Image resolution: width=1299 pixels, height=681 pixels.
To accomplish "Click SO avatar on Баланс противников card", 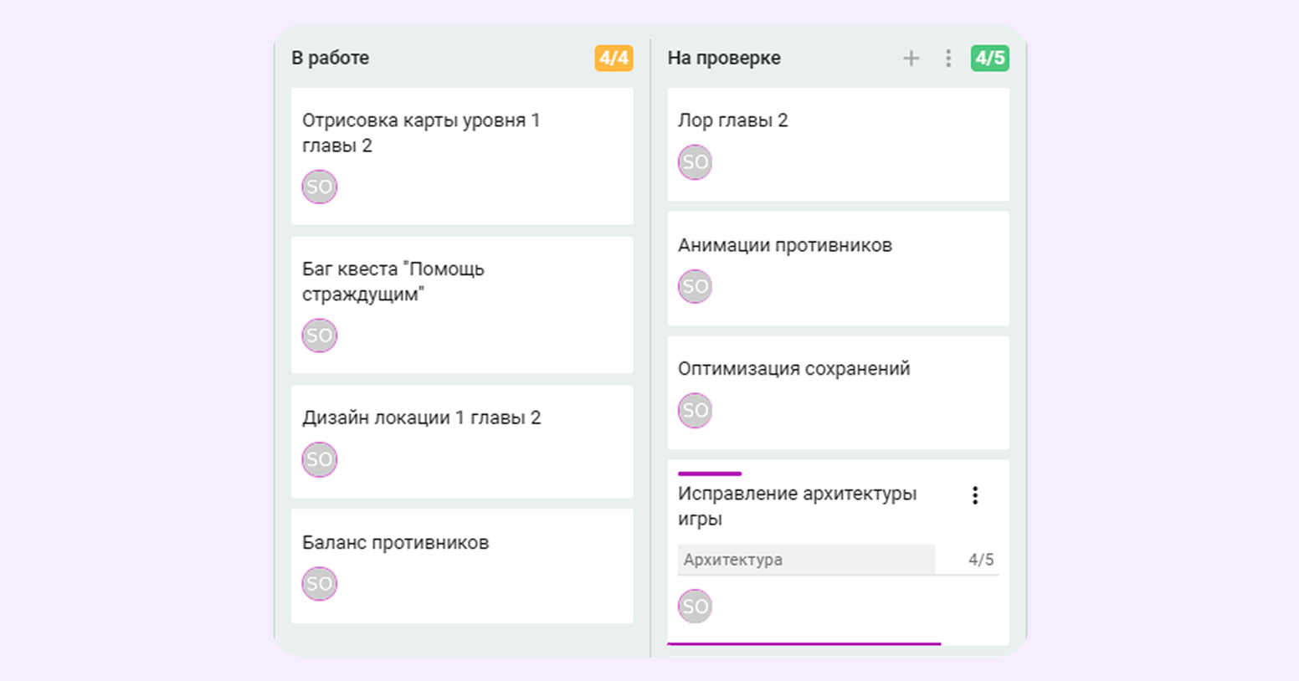I will pos(320,583).
